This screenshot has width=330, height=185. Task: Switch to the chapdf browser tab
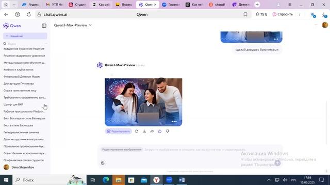pyautogui.click(x=217, y=5)
